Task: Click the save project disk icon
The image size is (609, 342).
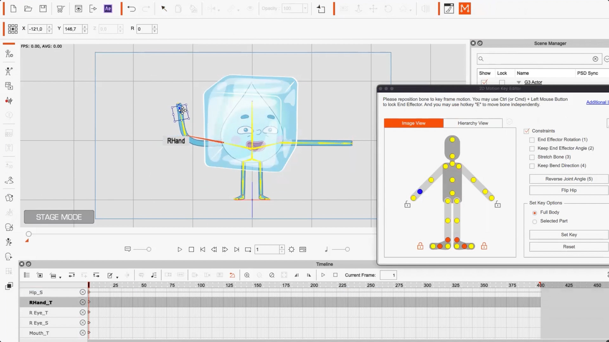Action: pos(43,9)
